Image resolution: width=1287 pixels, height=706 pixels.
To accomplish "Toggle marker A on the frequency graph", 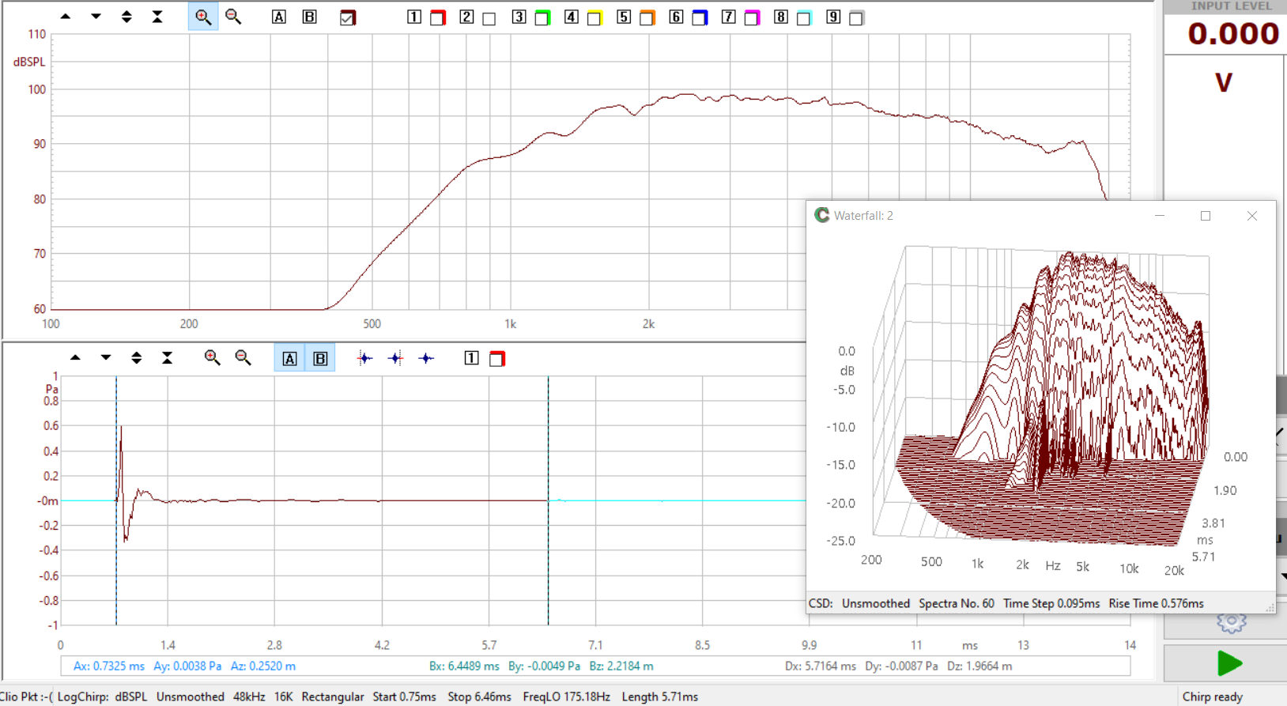I will pyautogui.click(x=279, y=17).
